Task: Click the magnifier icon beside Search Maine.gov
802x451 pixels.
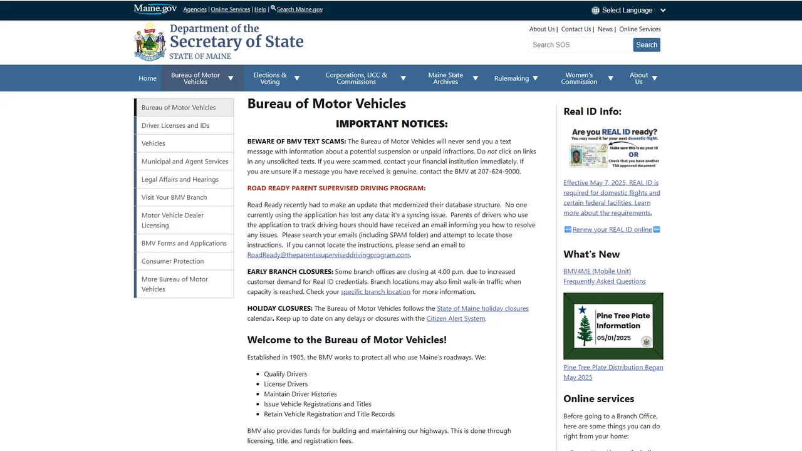Action: [x=273, y=9]
